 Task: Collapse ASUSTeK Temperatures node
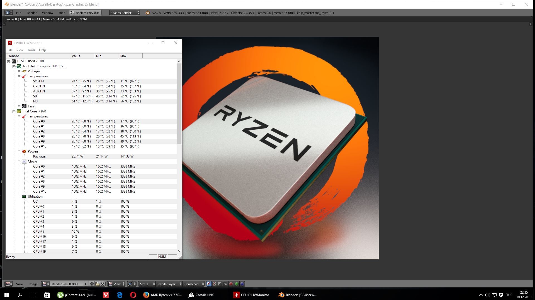click(x=19, y=77)
